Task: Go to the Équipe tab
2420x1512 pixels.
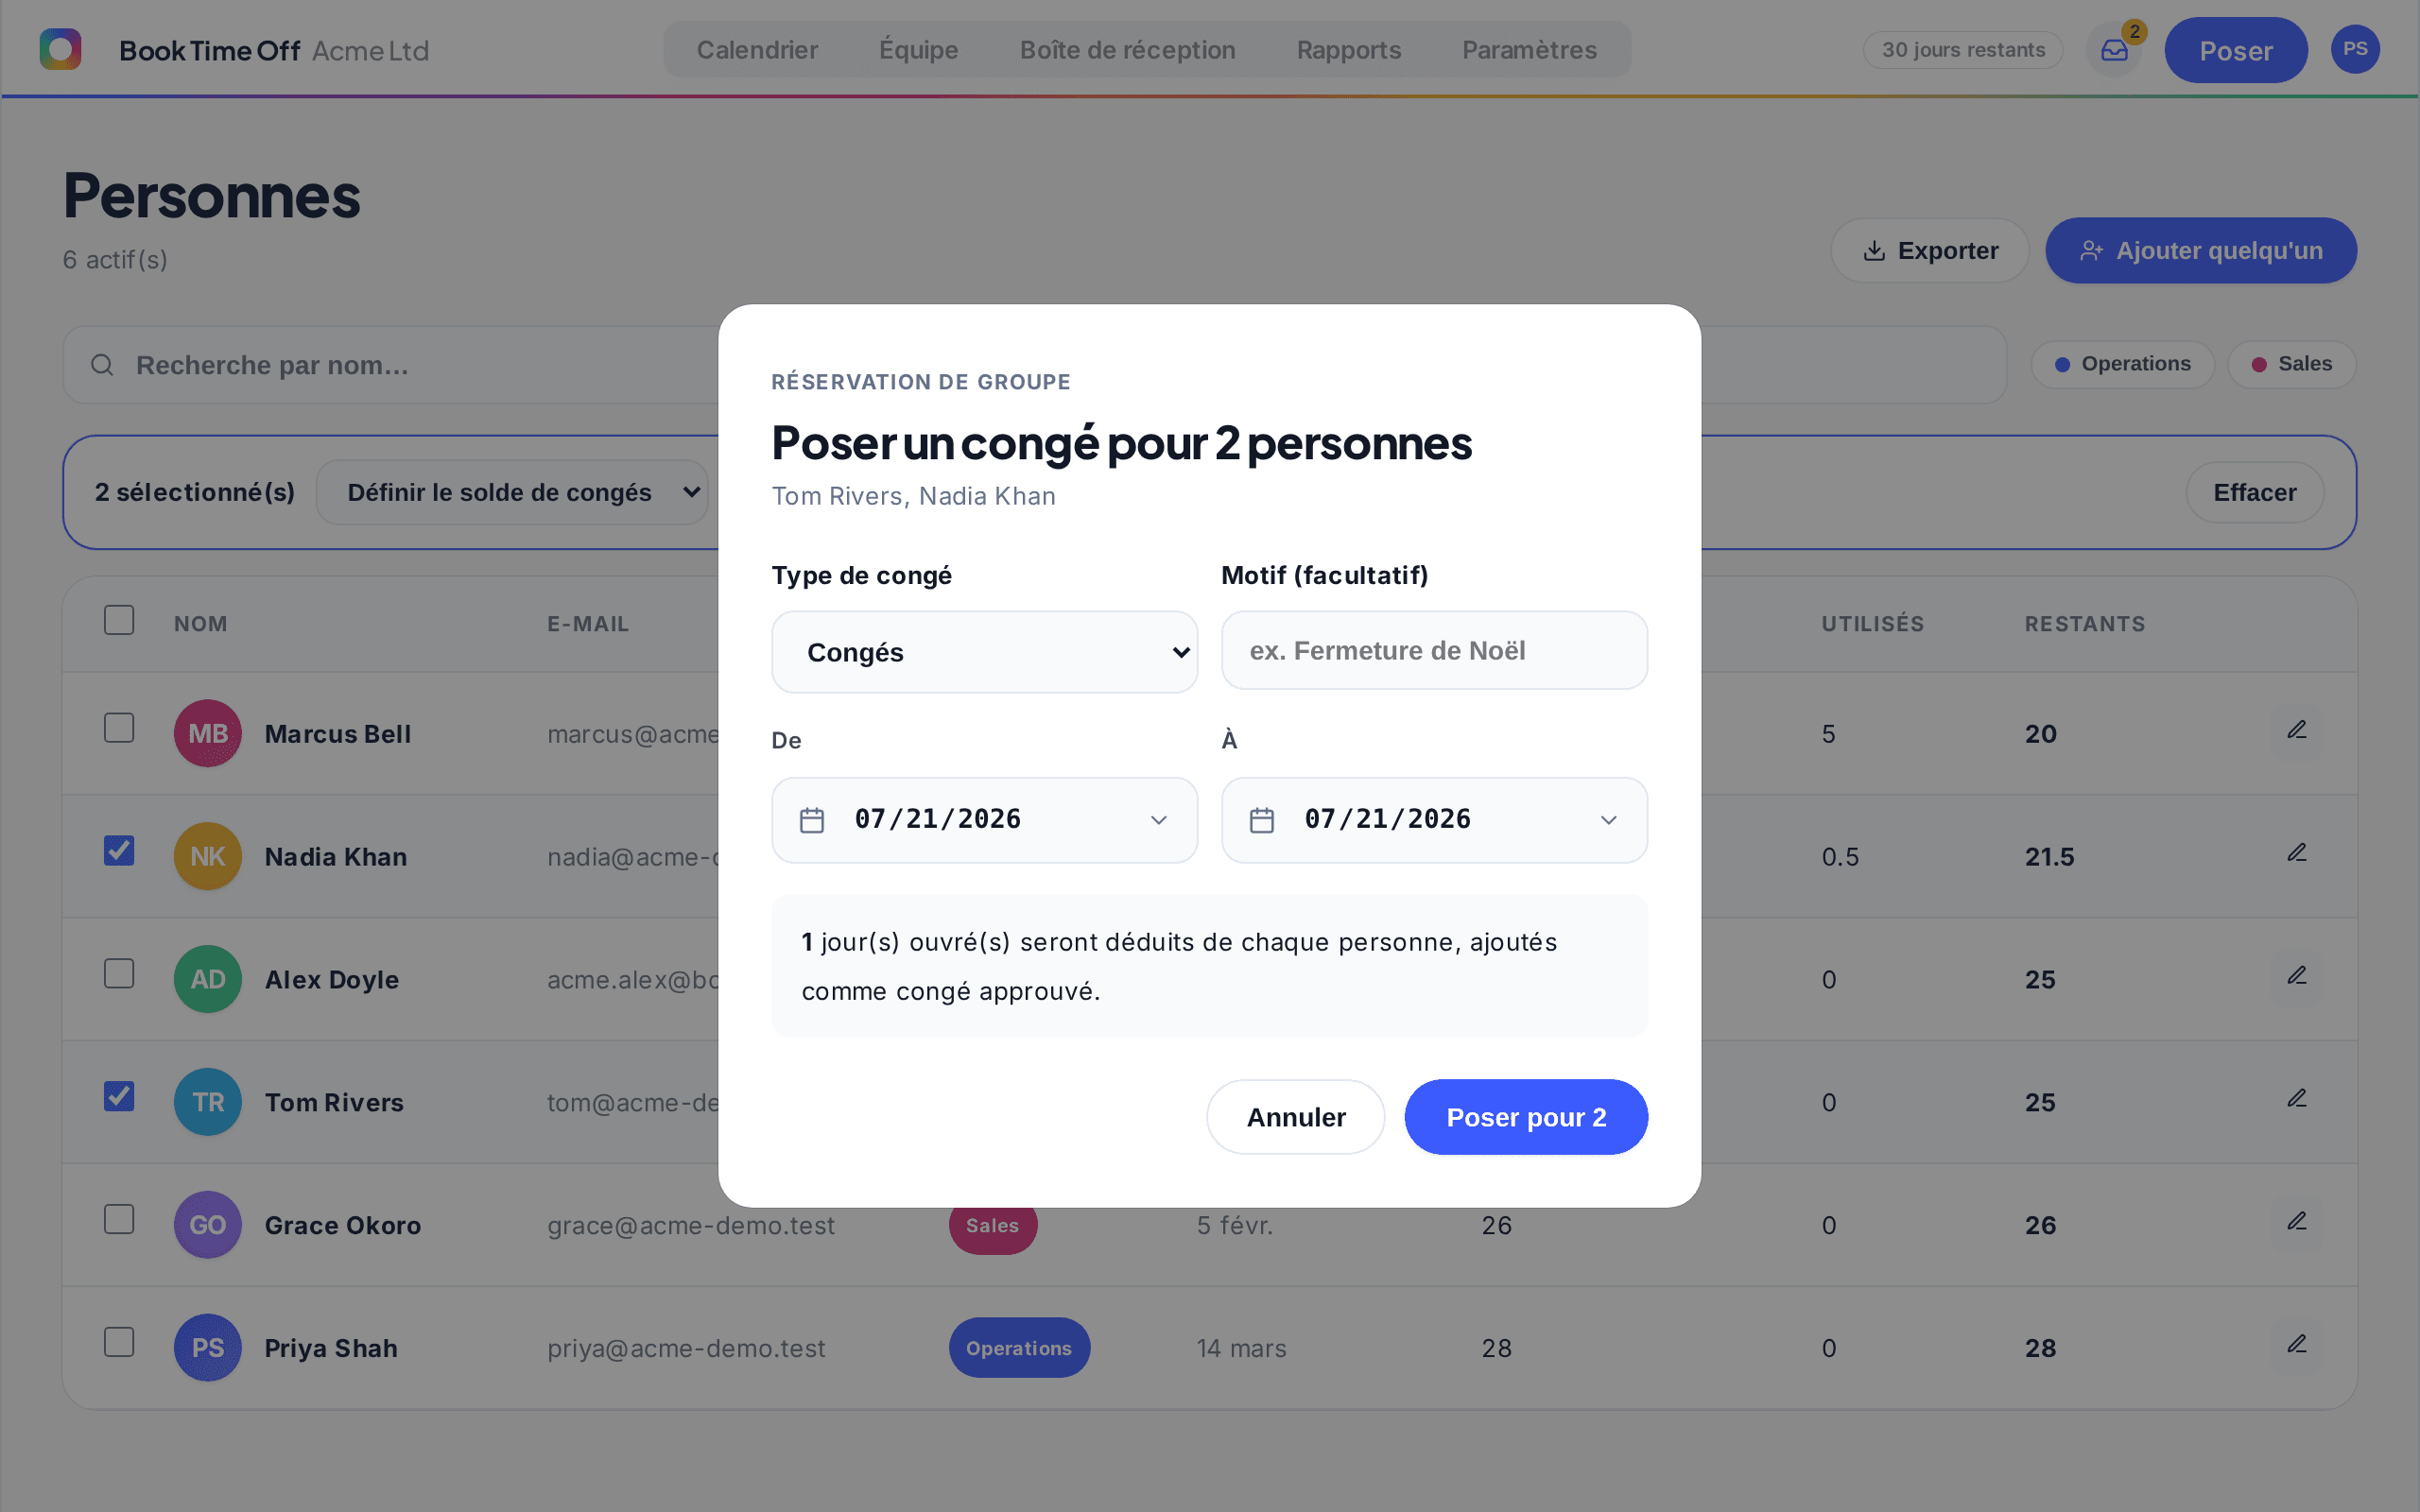Action: coord(918,50)
